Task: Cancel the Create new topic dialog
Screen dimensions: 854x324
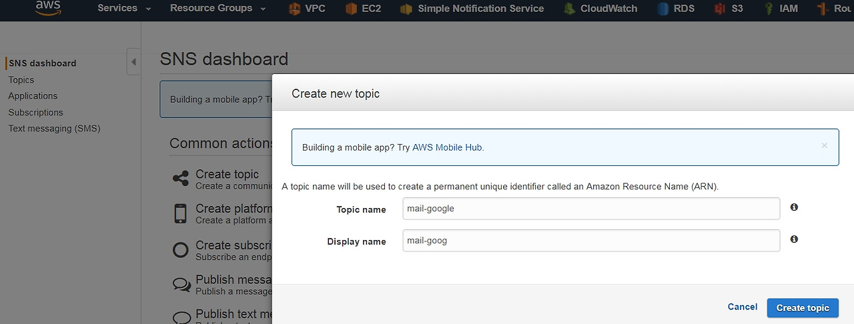Action: [x=743, y=307]
